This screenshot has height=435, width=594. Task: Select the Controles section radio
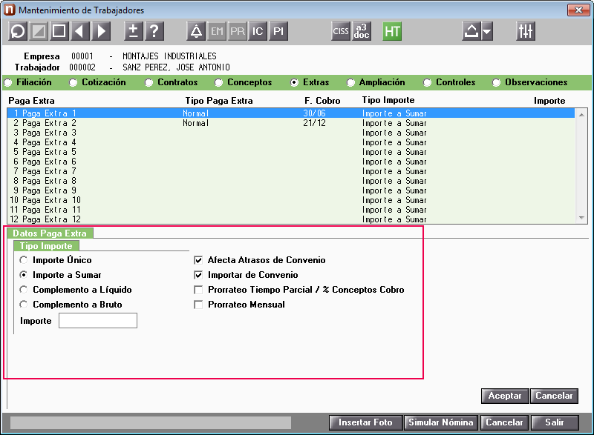[428, 82]
